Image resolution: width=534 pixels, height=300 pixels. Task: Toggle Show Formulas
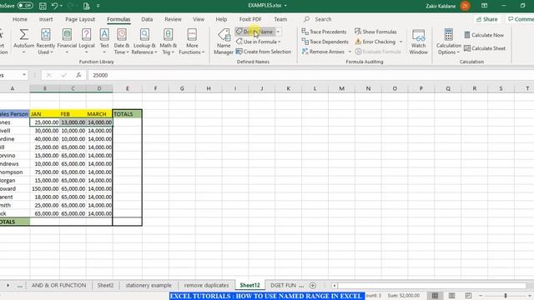[375, 32]
